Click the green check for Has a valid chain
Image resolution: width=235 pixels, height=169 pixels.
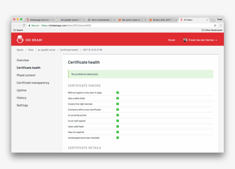pyautogui.click(x=117, y=98)
